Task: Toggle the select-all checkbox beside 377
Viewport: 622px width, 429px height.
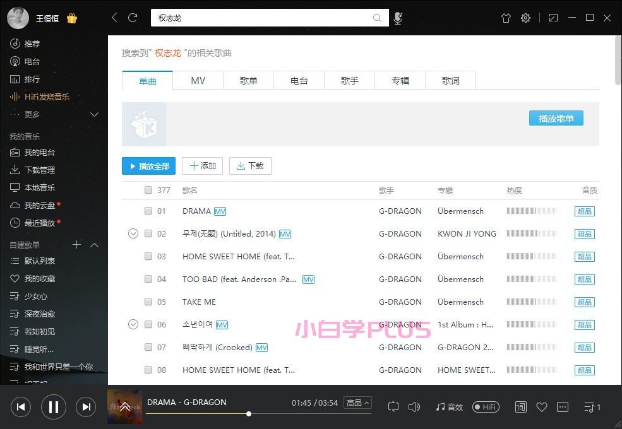Action: coord(148,190)
